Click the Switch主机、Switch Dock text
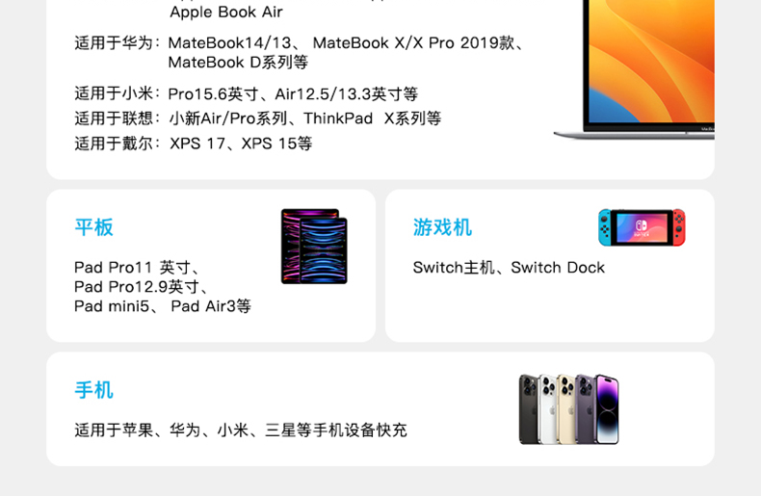The height and width of the screenshot is (496, 761). click(509, 267)
